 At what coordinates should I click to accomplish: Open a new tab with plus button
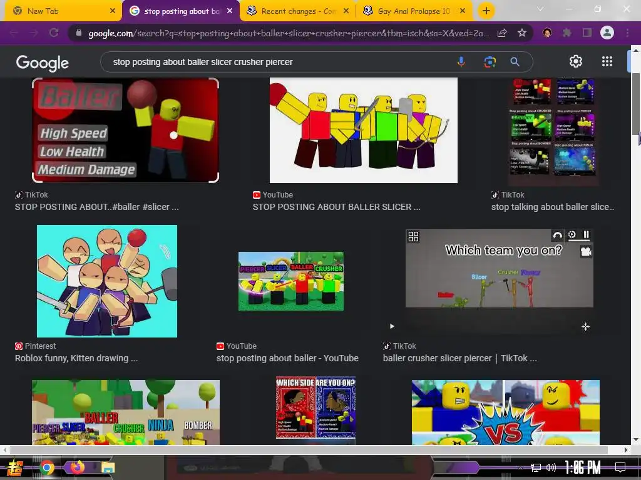(x=486, y=11)
